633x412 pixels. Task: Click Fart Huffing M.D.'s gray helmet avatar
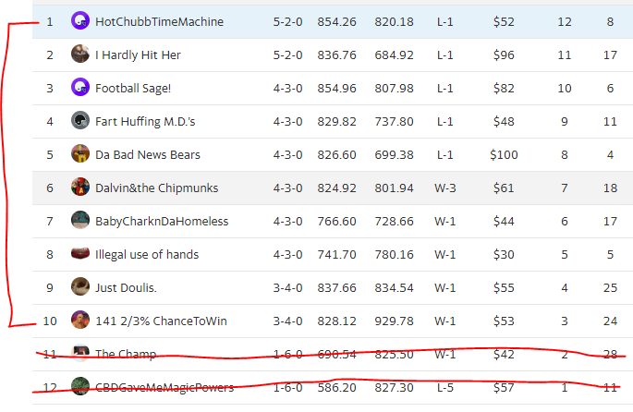tap(80, 121)
